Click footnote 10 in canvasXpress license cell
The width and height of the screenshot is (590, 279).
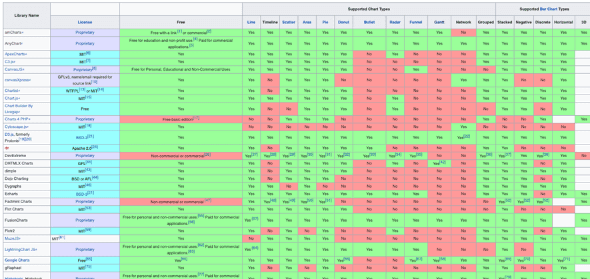click(94, 82)
